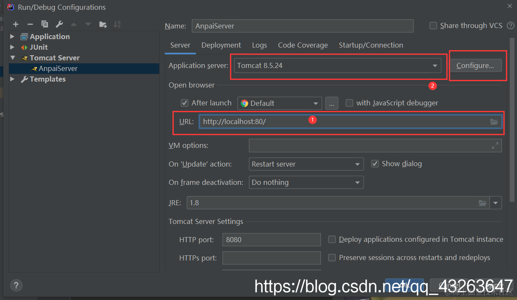Click the VM options input field
This screenshot has width=517, height=300.
click(375, 145)
